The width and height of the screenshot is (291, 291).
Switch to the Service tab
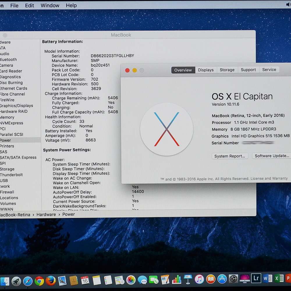(x=269, y=70)
